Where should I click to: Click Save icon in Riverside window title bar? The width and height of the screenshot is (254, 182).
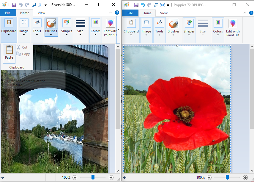(x=14, y=5)
